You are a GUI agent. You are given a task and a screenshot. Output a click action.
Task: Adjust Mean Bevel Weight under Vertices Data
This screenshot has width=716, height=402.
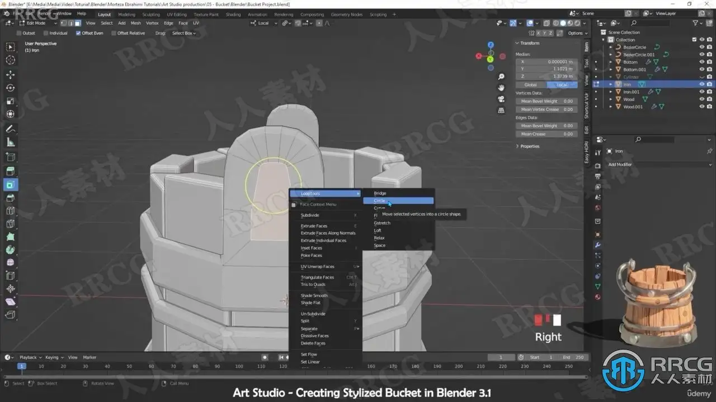pos(547,101)
